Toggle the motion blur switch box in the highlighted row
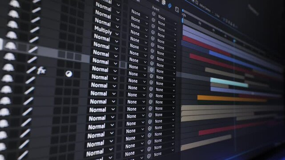Viewport: 285px width, 160px height. (62, 54)
